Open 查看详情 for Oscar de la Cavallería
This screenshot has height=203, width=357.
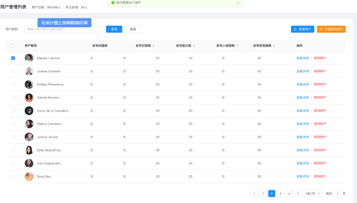[x=303, y=111]
